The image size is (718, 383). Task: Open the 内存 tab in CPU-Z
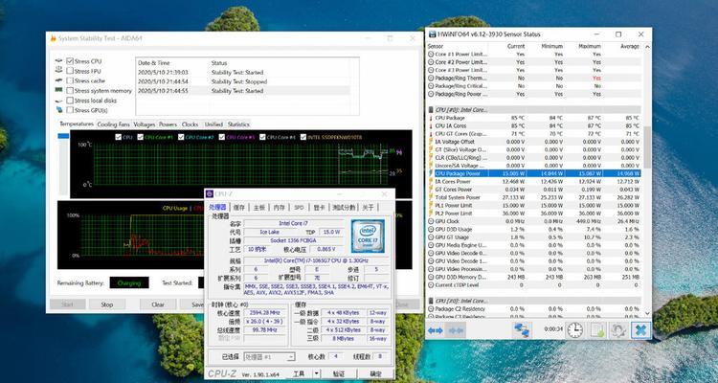(x=279, y=208)
